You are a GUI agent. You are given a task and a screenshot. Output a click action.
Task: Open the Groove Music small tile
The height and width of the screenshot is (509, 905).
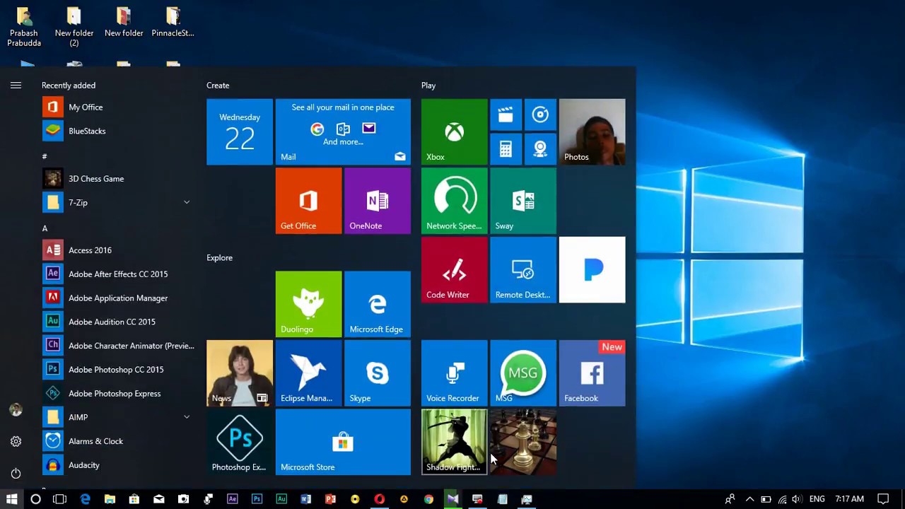(540, 115)
